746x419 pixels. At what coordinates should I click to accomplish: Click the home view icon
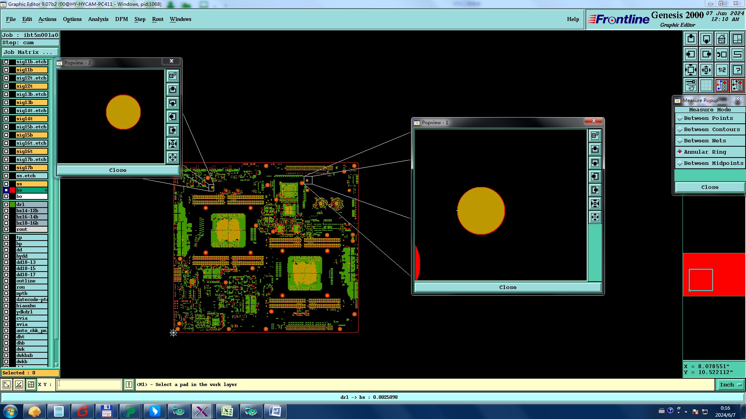pyautogui.click(x=722, y=39)
